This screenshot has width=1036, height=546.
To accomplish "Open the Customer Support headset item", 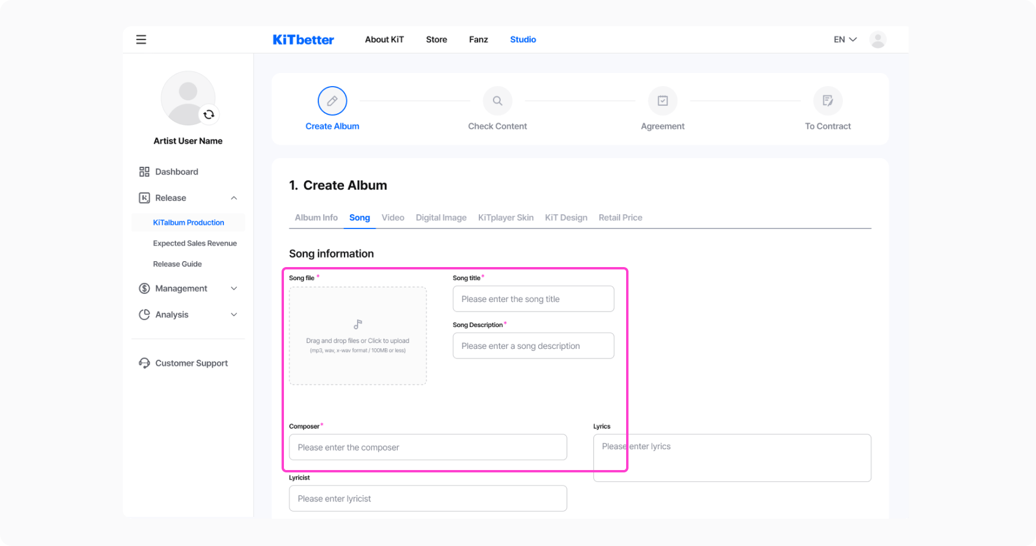I will point(191,363).
